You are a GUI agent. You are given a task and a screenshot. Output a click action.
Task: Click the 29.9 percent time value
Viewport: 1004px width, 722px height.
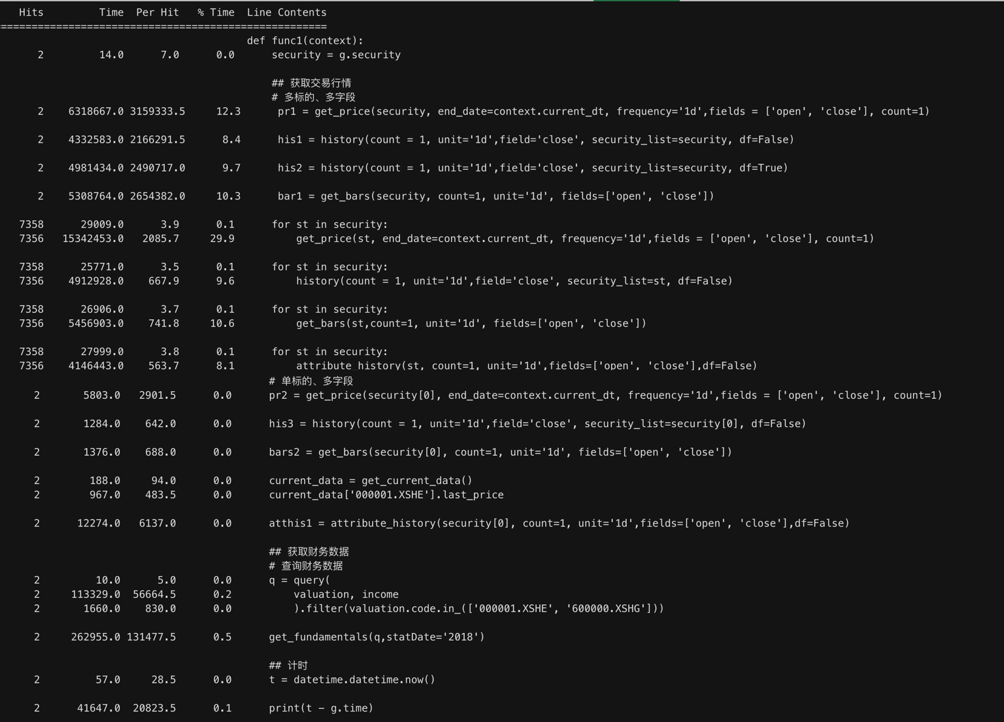[222, 239]
